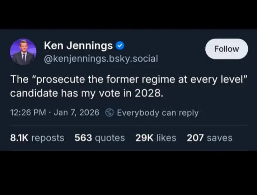Click the Jan 7, 2026 date

(76, 113)
